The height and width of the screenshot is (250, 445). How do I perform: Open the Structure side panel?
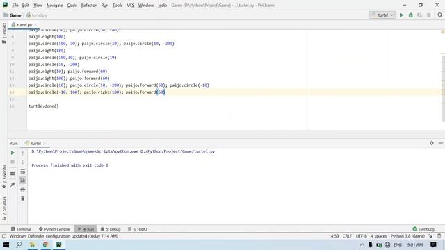tap(4, 208)
